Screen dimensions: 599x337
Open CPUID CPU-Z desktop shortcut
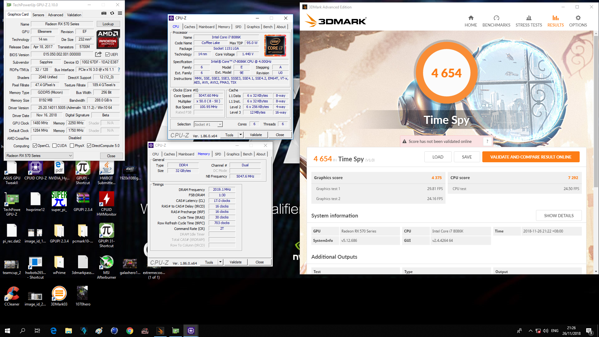tap(36, 171)
